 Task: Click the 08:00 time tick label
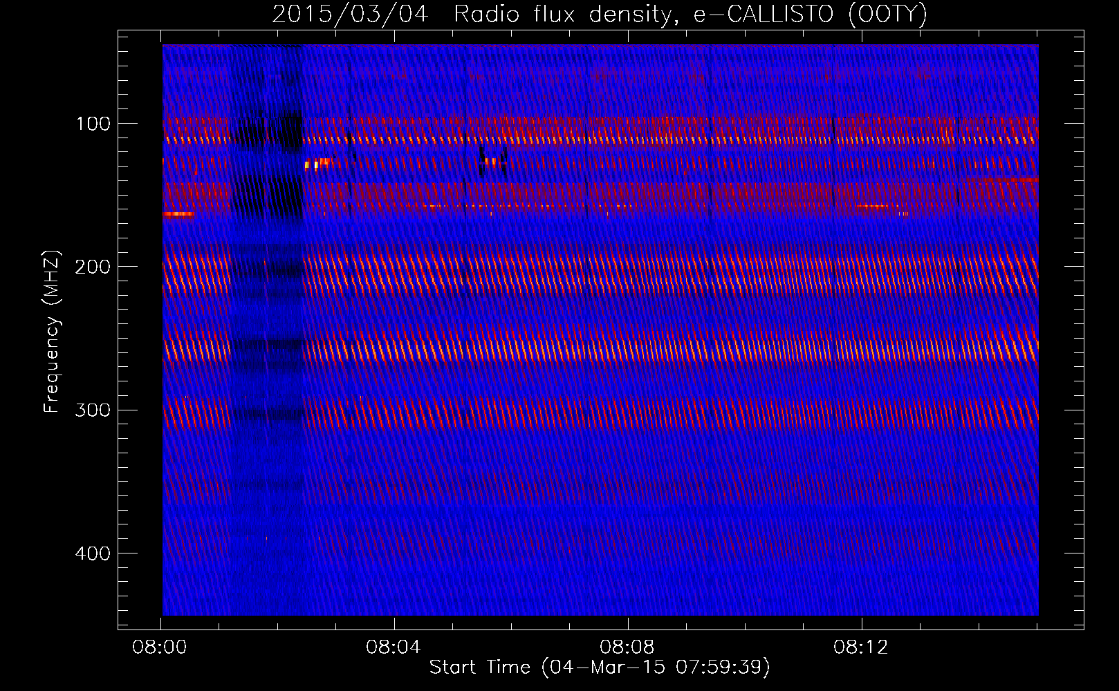coord(160,647)
